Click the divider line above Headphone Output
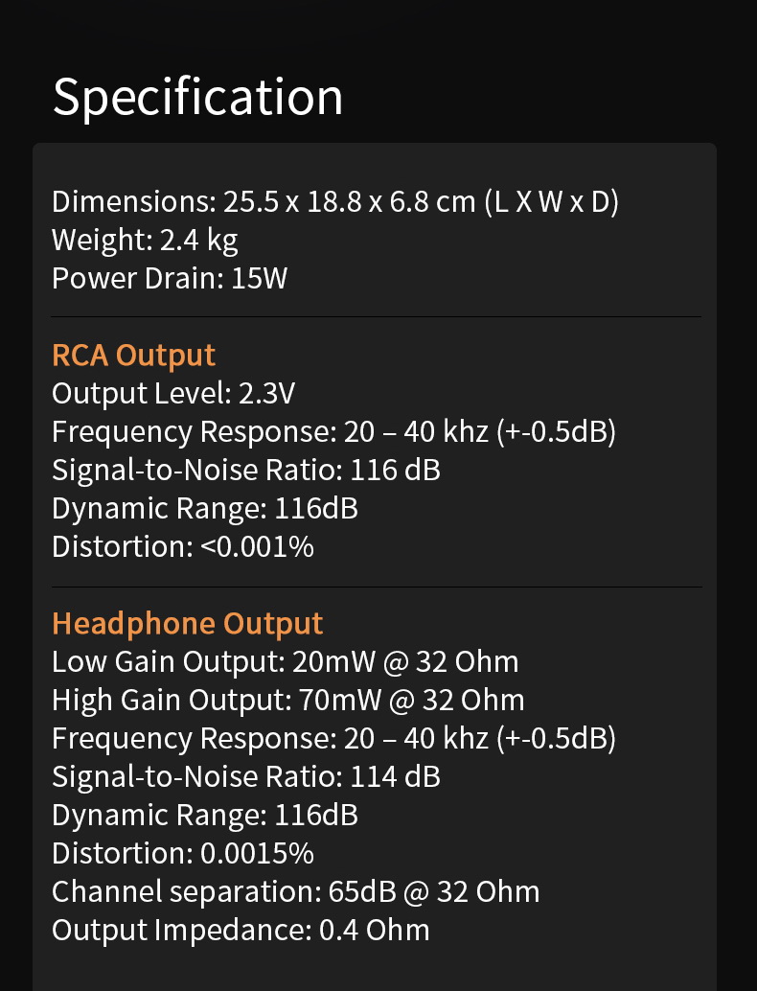Screen dimensions: 757x991 [376, 587]
